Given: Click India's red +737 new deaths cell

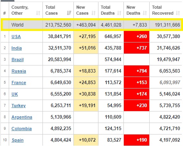Looking at the screenshot, I should pos(137,48).
